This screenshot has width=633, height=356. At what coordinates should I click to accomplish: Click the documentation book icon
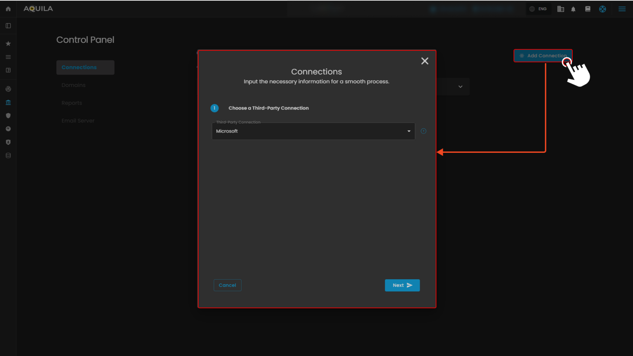coord(587,9)
